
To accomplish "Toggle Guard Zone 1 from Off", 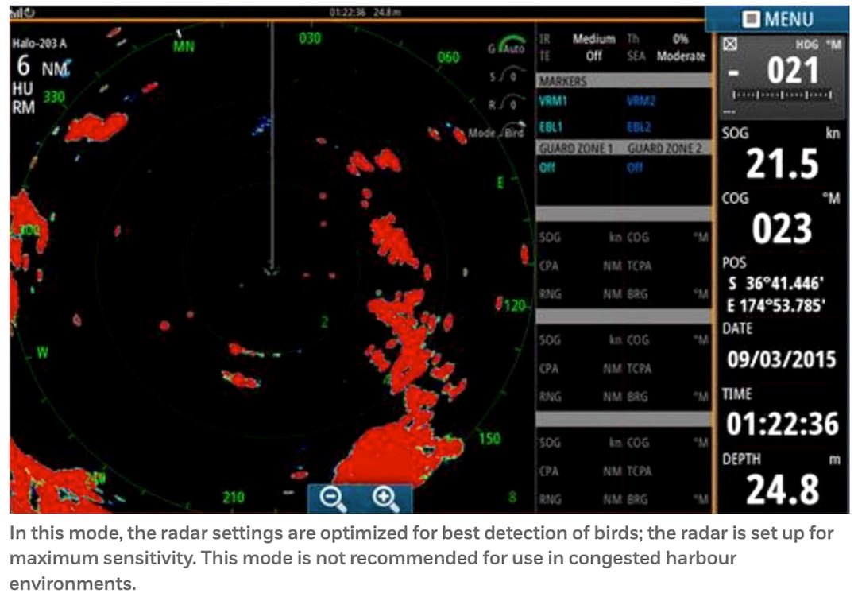I will (x=548, y=167).
